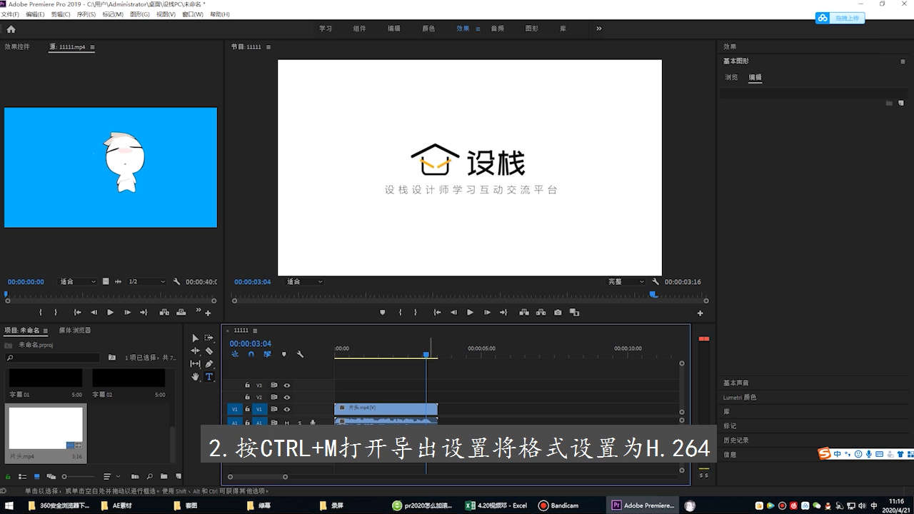Open the 文件(F) menu
Screen dimensions: 914x514
(x=11, y=14)
